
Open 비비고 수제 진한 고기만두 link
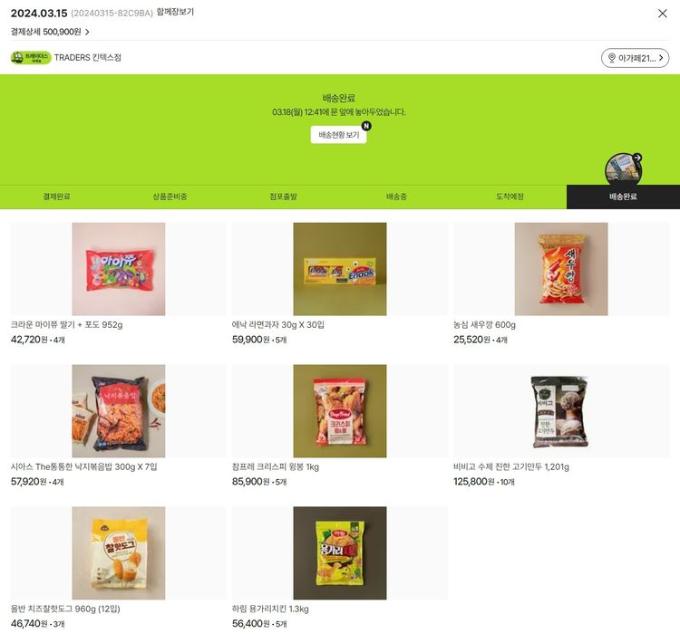point(510,467)
